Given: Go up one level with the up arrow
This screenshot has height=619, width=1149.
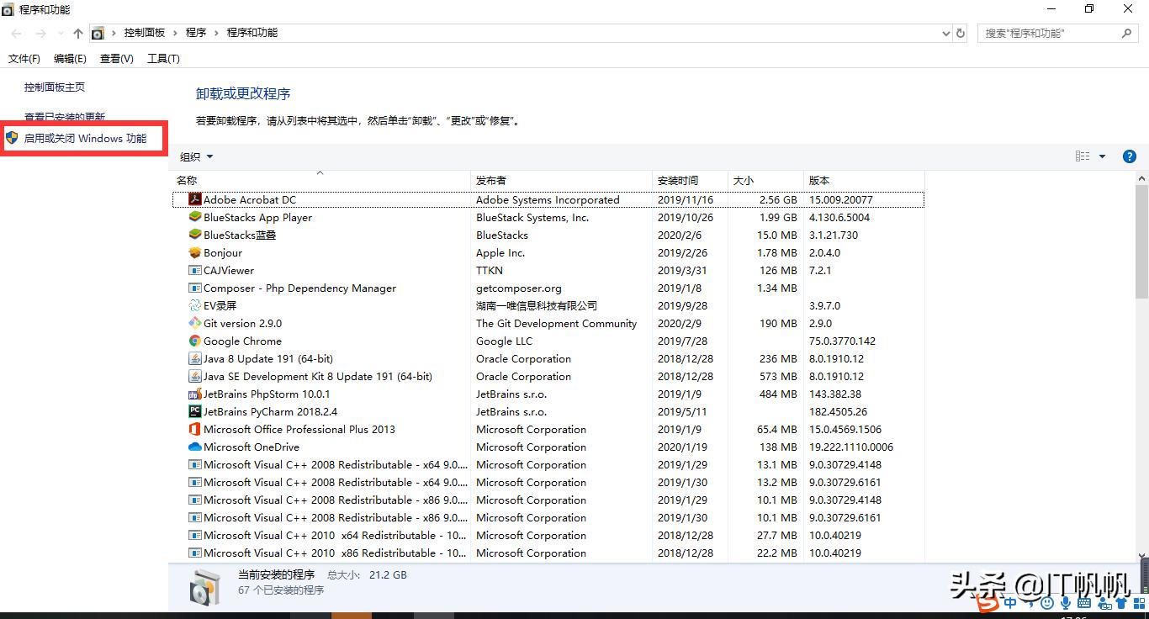Looking at the screenshot, I should click(77, 32).
